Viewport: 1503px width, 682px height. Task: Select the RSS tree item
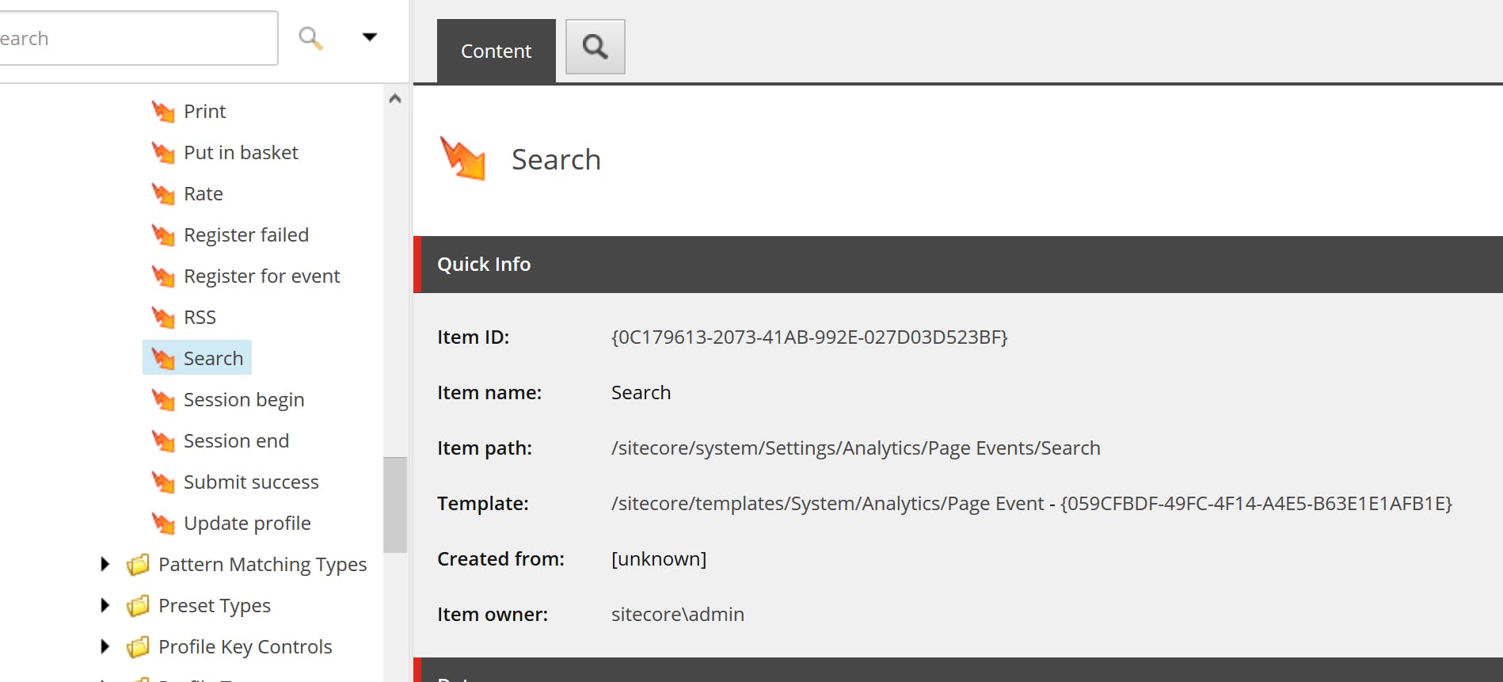point(200,318)
